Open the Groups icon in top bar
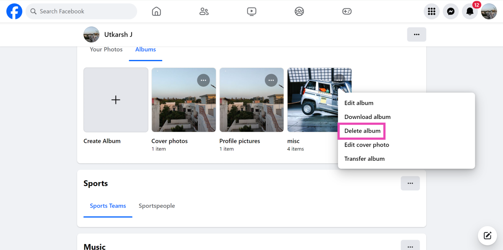This screenshot has height=250, width=503. click(x=299, y=11)
